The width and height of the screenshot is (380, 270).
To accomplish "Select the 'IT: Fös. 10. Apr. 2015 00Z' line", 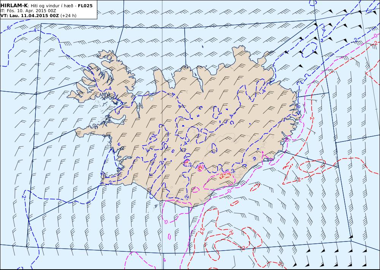I will pos(28,11).
